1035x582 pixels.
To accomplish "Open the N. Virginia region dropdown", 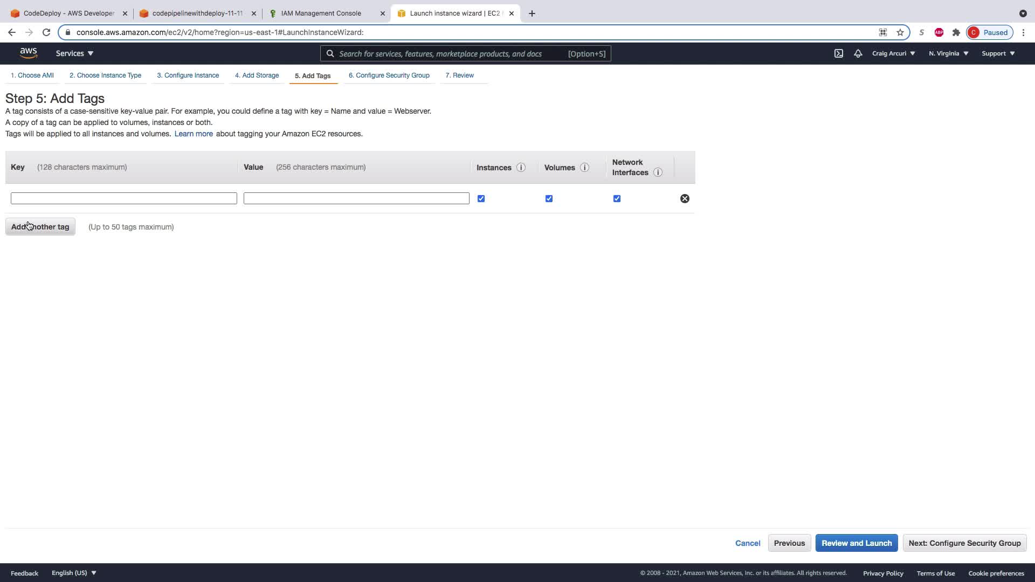I will [x=948, y=53].
